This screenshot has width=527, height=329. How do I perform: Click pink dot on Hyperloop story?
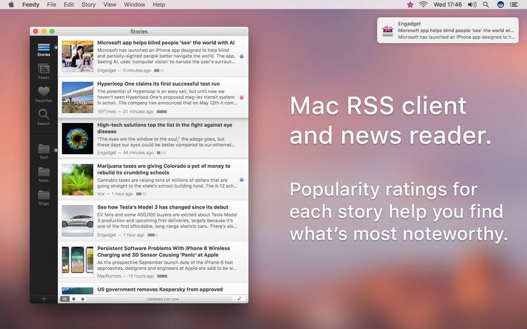coord(242,97)
